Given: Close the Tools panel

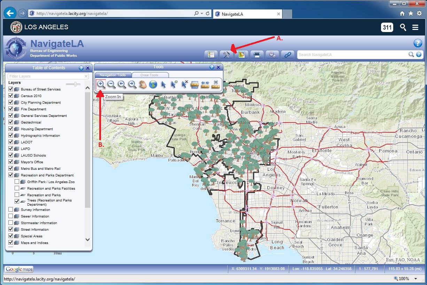Looking at the screenshot, I should point(218,67).
